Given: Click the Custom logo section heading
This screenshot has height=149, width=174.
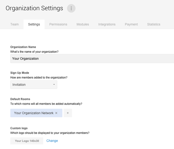Looking at the screenshot, I should 19,128.
